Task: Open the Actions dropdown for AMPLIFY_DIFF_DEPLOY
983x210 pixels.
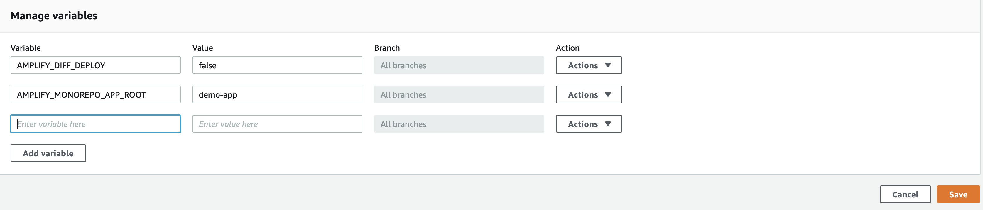Action: click(x=588, y=65)
